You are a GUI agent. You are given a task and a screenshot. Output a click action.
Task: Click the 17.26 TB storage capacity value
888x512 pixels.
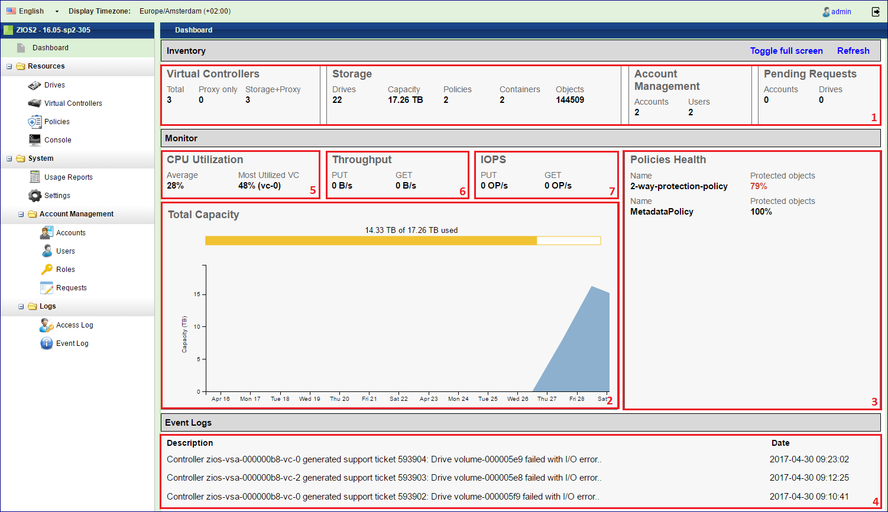pos(406,100)
